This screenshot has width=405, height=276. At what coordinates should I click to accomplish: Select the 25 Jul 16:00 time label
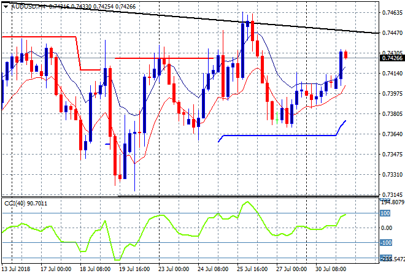(252, 269)
